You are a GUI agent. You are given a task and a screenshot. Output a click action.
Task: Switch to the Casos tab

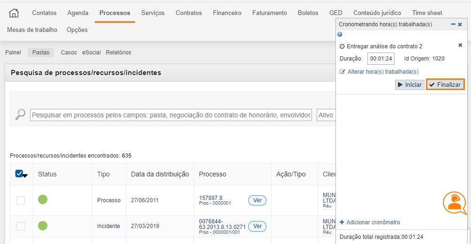click(x=68, y=53)
